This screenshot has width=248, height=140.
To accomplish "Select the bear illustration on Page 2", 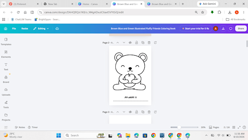I will point(130,72).
